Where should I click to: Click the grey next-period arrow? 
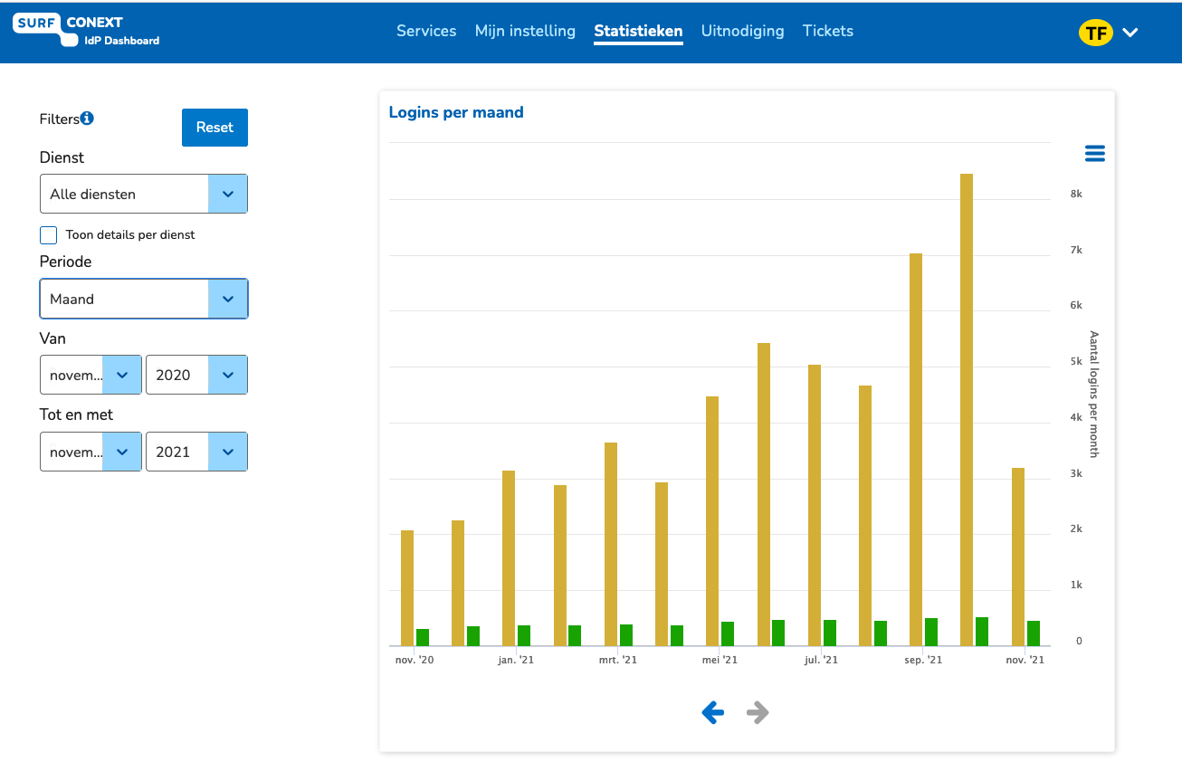(x=758, y=713)
